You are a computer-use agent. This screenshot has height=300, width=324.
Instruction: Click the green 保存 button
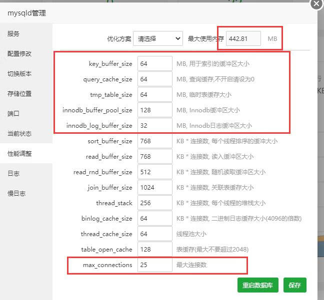pos(294,285)
